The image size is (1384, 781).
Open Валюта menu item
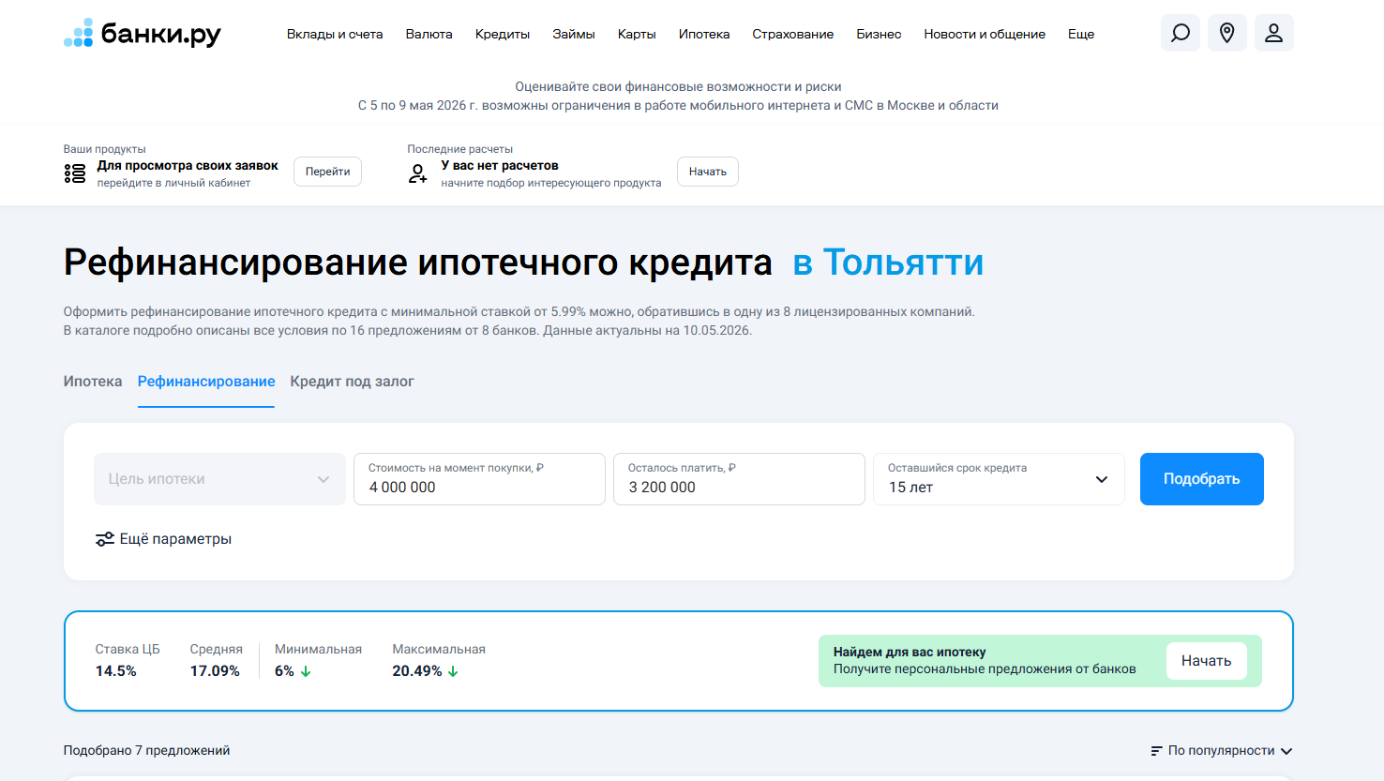[429, 34]
